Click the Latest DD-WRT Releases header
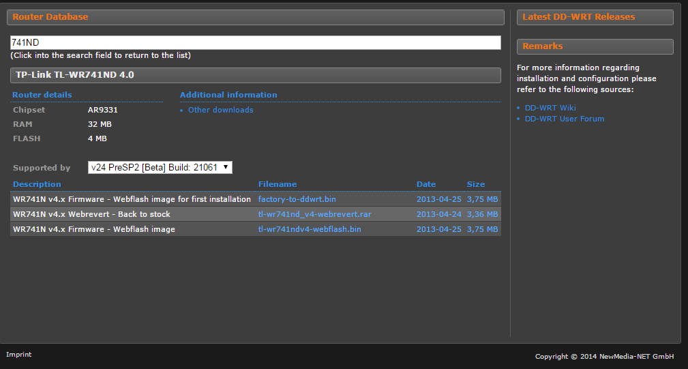Image resolution: width=688 pixels, height=369 pixels. click(595, 17)
